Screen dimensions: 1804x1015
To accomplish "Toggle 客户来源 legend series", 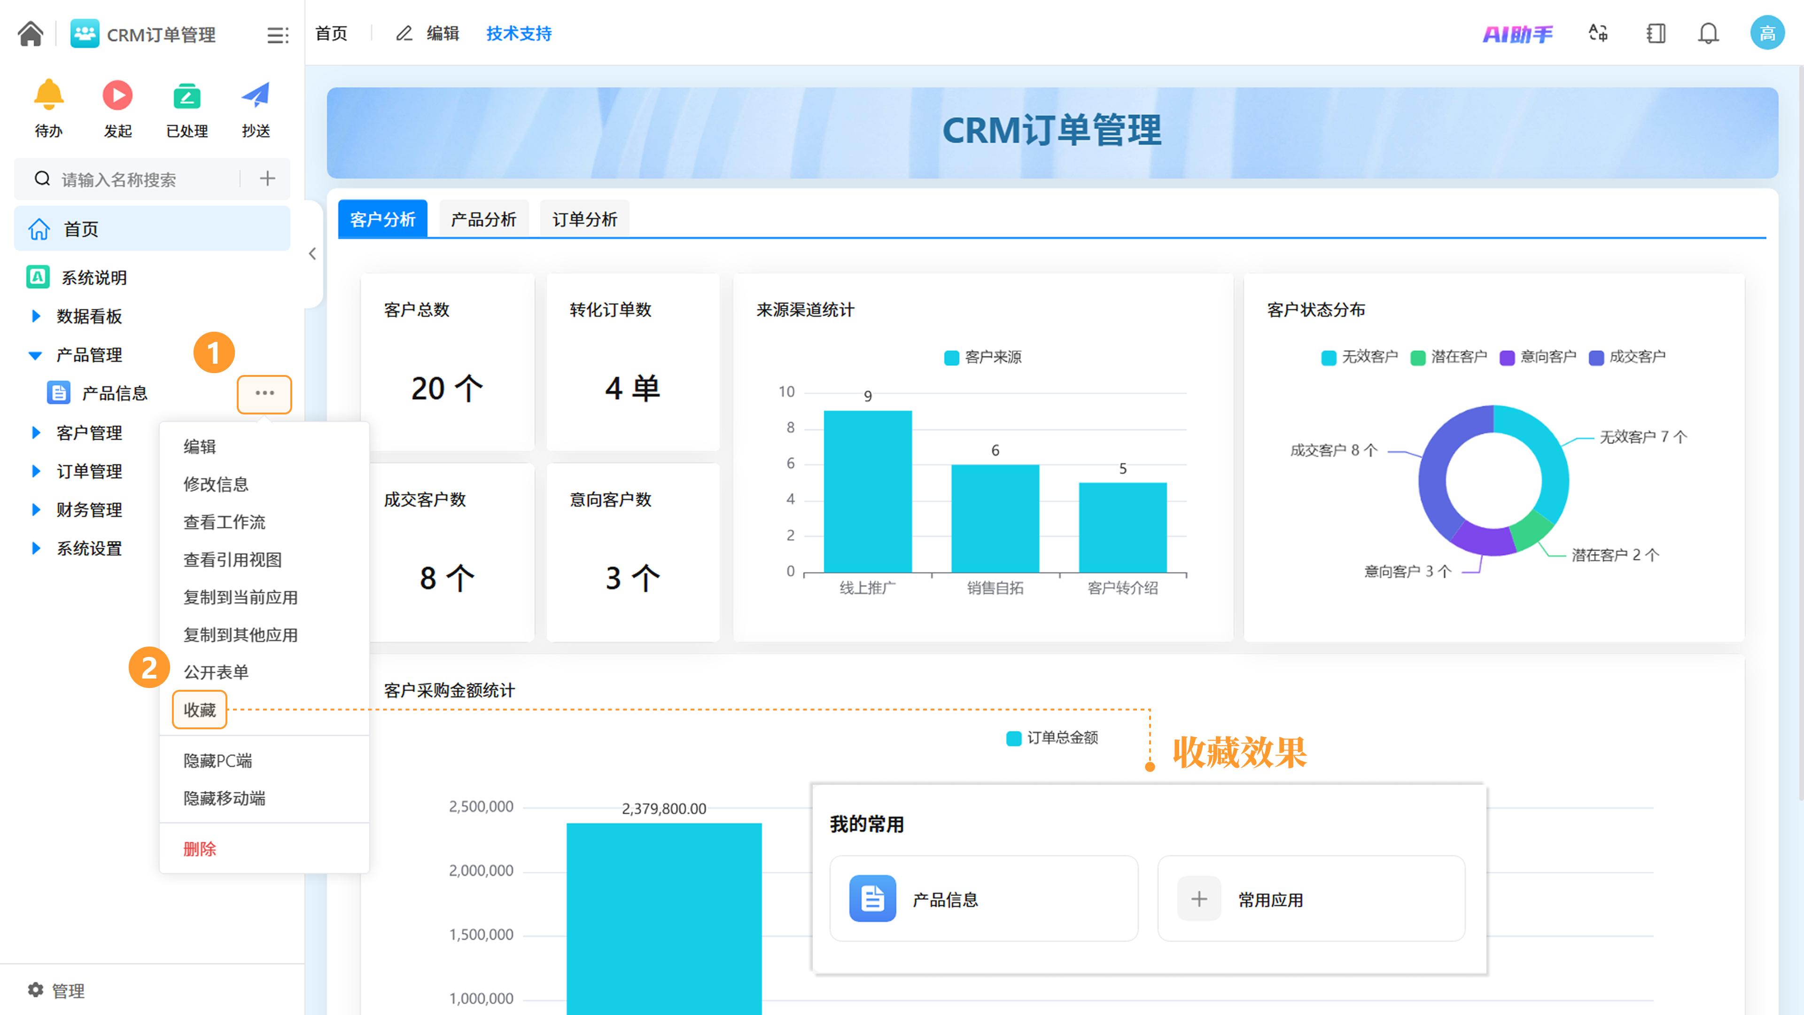I will point(982,357).
